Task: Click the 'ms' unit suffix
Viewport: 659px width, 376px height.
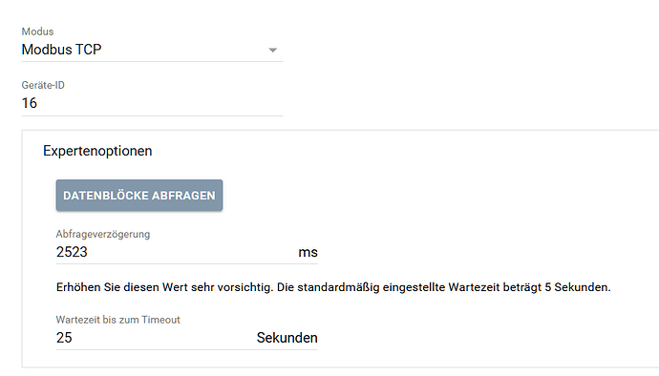Action: [x=308, y=252]
